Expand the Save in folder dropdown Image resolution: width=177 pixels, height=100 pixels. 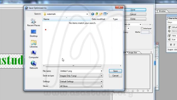[x=87, y=14]
